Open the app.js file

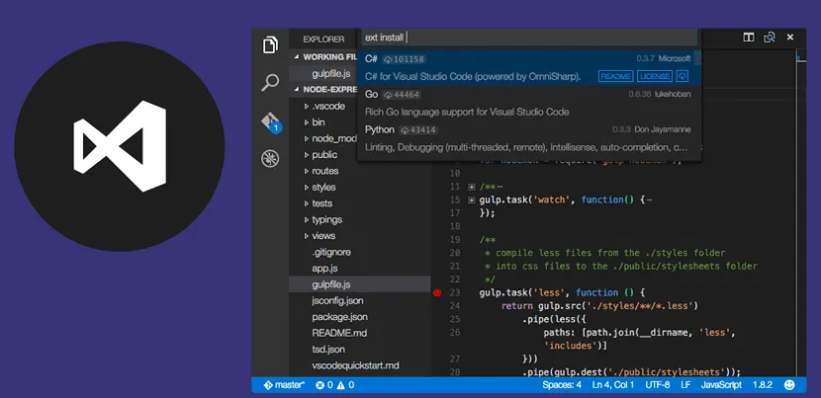pos(324,269)
